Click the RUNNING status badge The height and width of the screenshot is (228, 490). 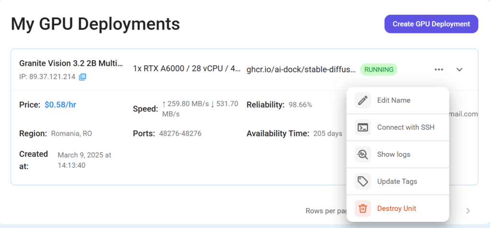[x=379, y=70]
